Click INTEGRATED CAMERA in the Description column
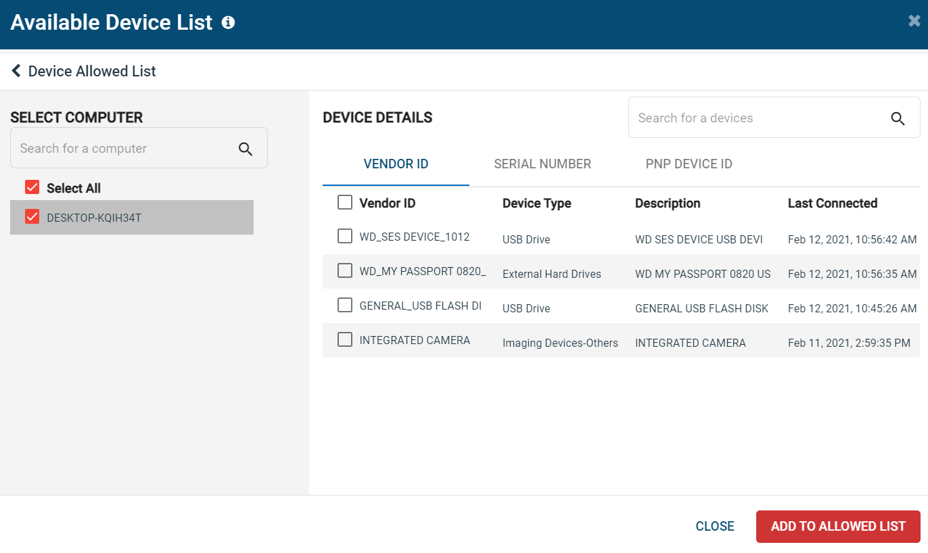Viewport: 928px width, 553px height. [690, 343]
